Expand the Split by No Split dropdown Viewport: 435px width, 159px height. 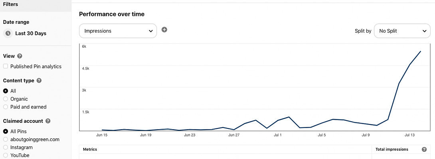click(402, 31)
